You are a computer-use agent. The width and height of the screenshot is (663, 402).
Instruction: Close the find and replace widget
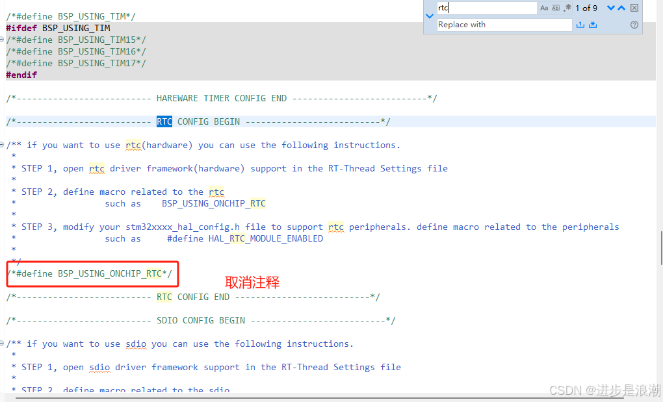tap(634, 8)
